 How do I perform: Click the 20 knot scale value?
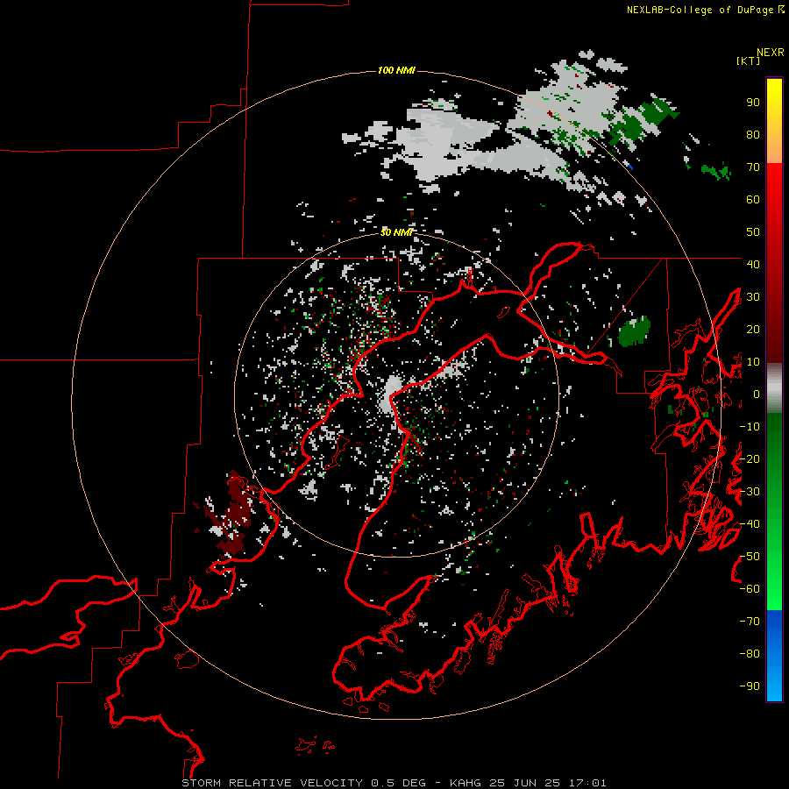753,329
